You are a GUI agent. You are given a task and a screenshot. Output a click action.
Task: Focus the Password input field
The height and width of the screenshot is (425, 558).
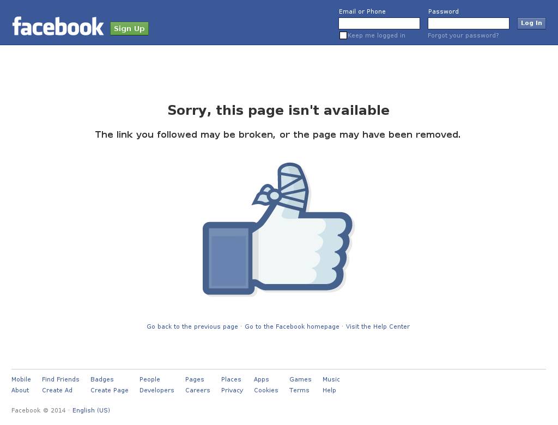pos(468,23)
